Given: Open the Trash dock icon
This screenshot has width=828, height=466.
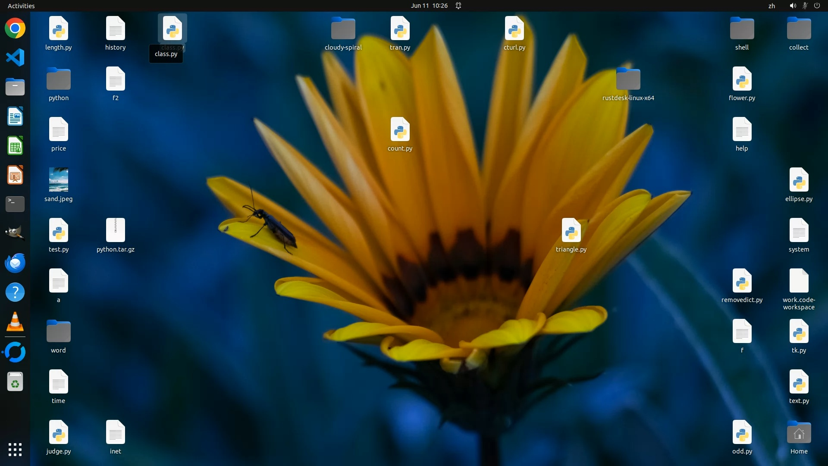Looking at the screenshot, I should click(15, 382).
